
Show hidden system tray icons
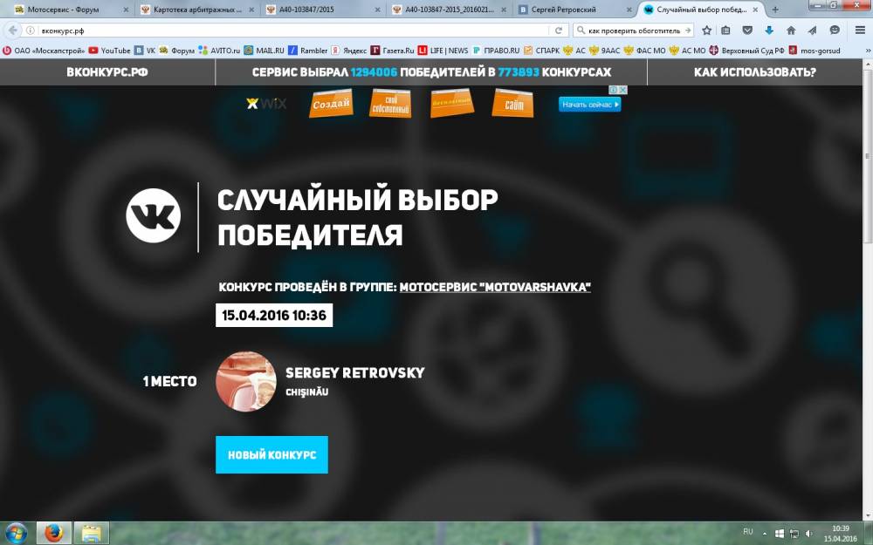[x=764, y=534]
